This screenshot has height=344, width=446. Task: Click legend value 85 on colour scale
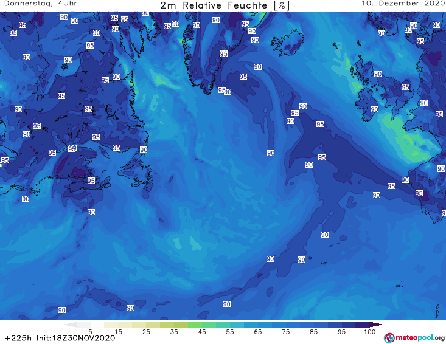point(314,332)
